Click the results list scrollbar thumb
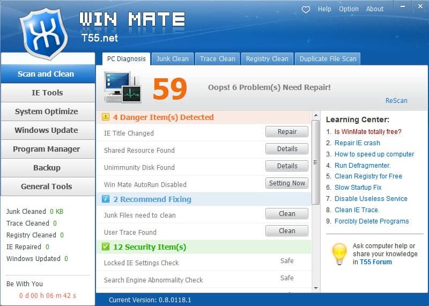 [316, 162]
